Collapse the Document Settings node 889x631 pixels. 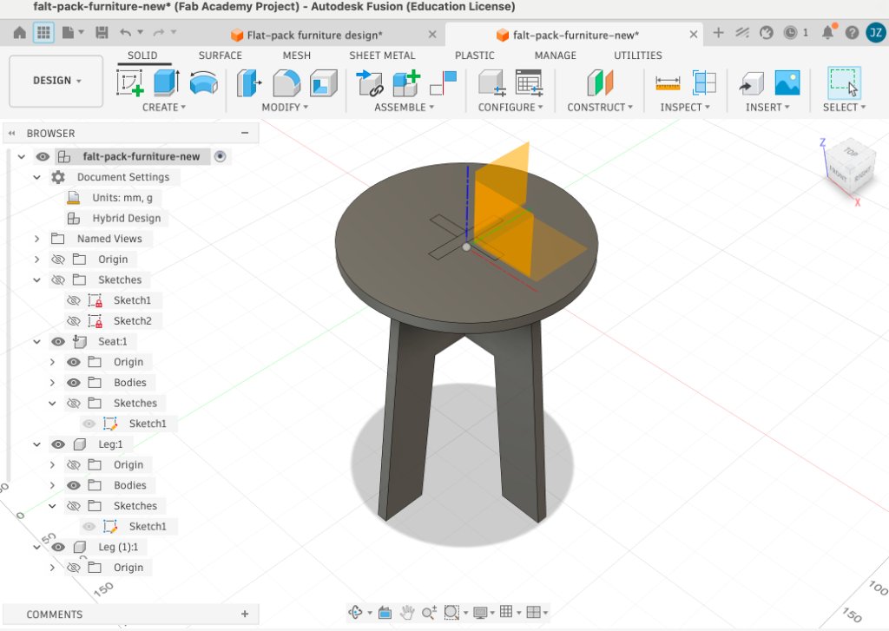tap(36, 177)
